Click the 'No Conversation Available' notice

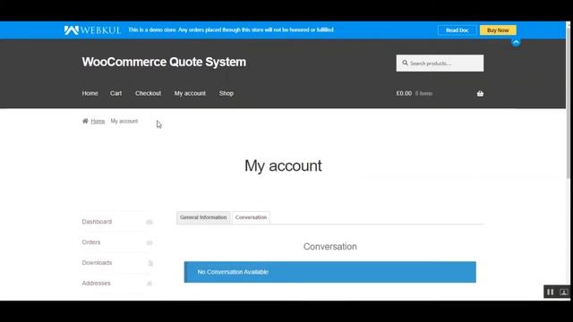pos(330,272)
